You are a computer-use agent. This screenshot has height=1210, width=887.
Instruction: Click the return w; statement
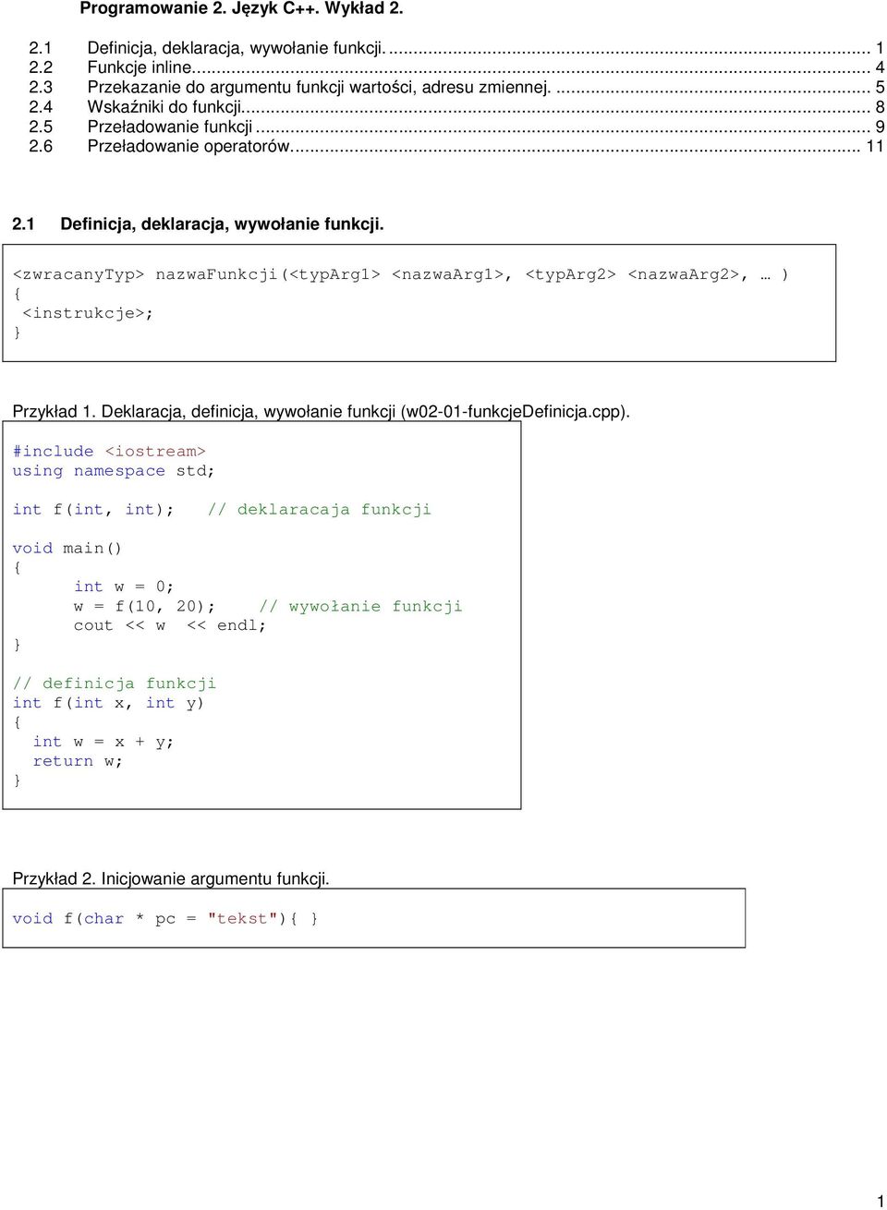coord(78,761)
